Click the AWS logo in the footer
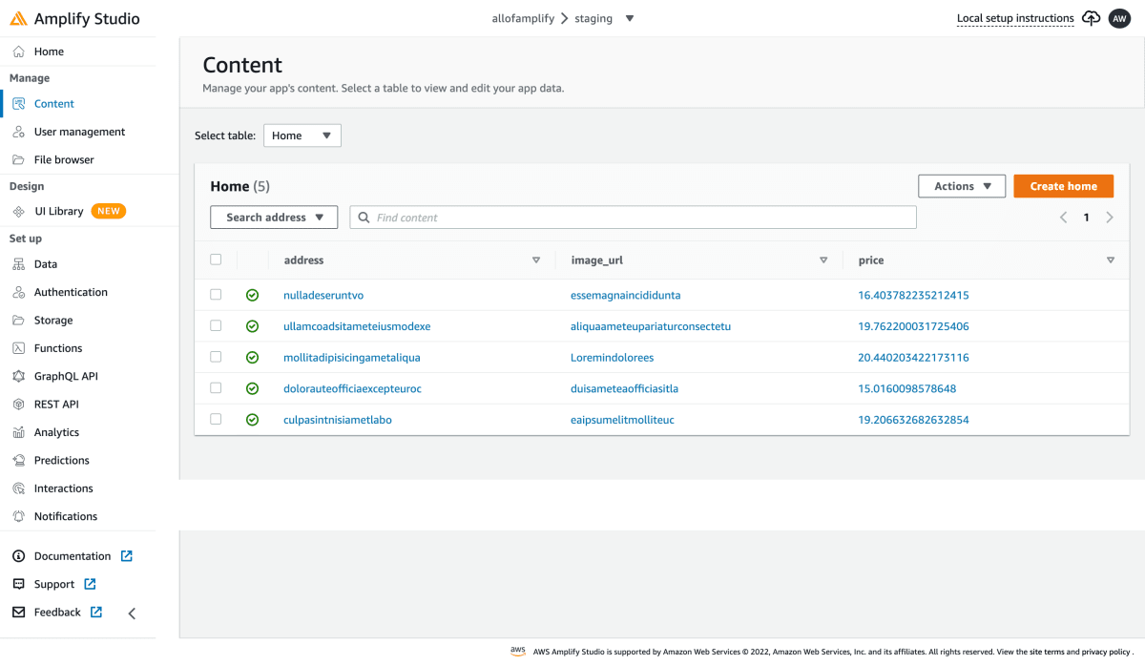1145x665 pixels. pos(518,652)
